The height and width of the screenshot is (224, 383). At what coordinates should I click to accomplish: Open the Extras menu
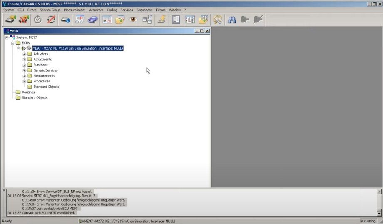point(160,10)
